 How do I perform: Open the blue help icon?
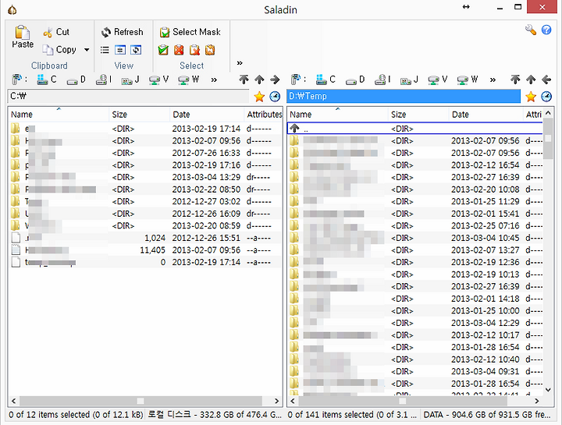pos(546,30)
